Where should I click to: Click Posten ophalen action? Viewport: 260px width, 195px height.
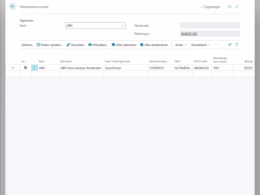(50, 45)
